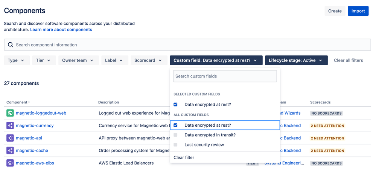Expand the Scorecard filter dropdown
376x169 pixels.
[149, 60]
